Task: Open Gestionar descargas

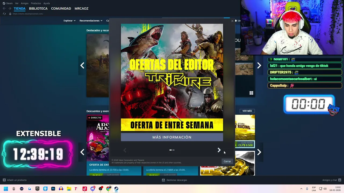Action: [174, 180]
